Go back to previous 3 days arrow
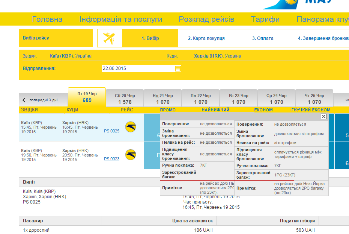Viewport: 349px width, 234px height. (x=24, y=100)
